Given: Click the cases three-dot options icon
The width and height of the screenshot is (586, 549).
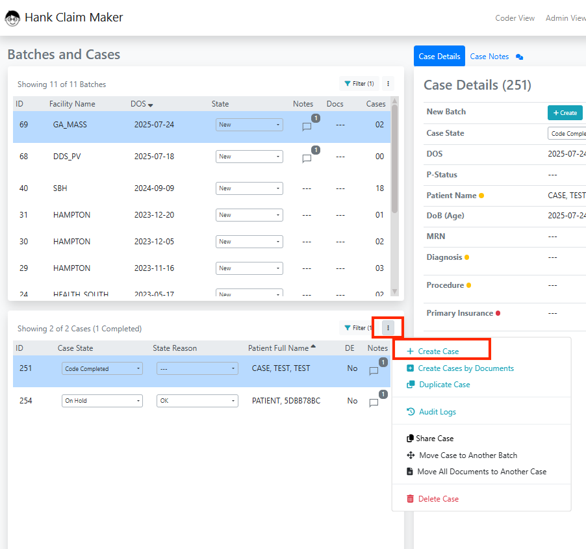Looking at the screenshot, I should tap(388, 328).
